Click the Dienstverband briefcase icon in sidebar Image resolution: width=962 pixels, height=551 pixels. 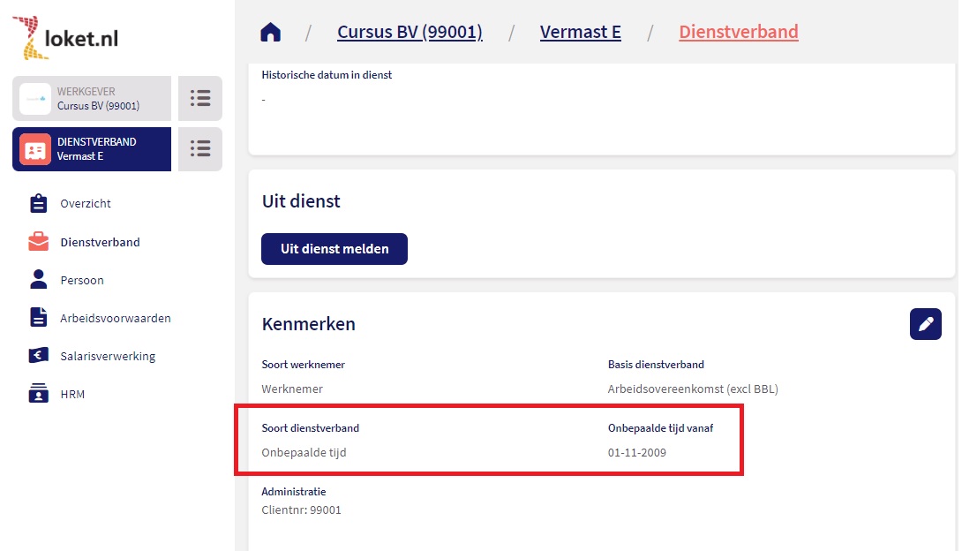point(39,242)
